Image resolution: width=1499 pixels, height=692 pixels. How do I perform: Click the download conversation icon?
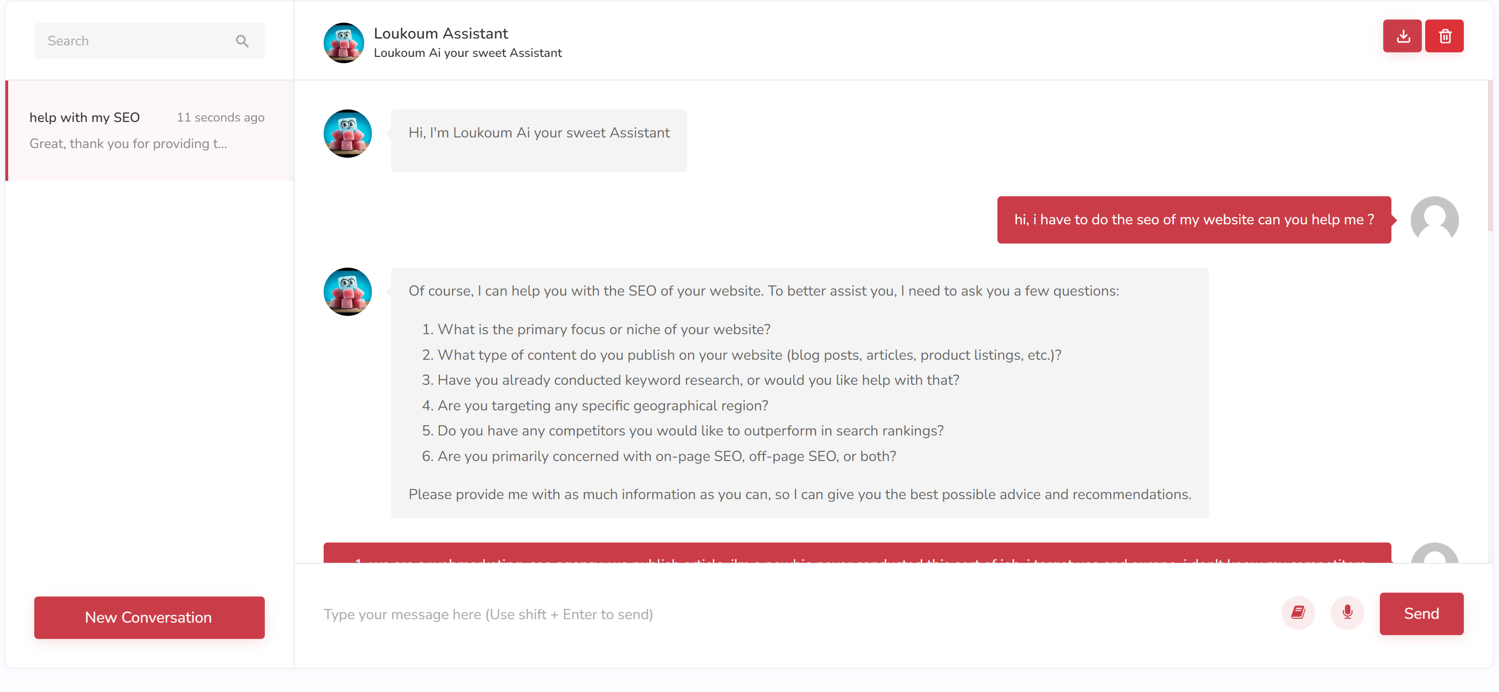[1402, 36]
